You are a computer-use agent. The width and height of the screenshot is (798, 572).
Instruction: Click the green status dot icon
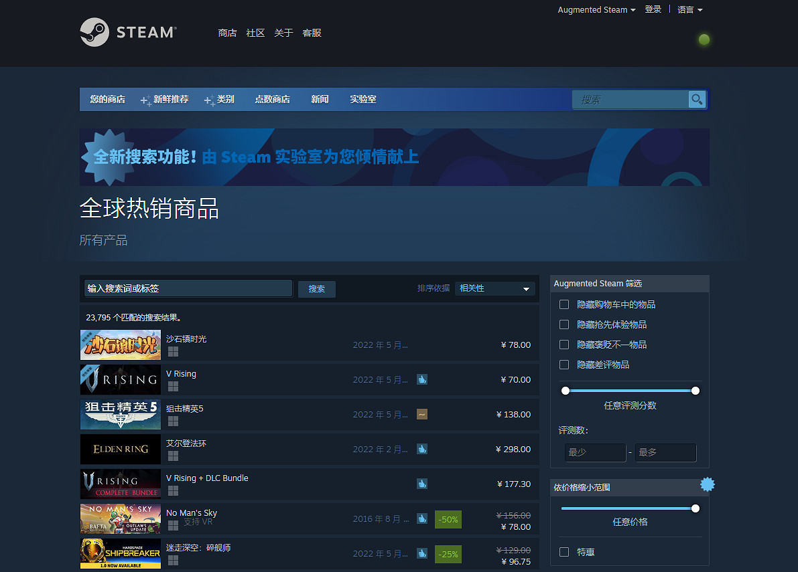coord(704,39)
